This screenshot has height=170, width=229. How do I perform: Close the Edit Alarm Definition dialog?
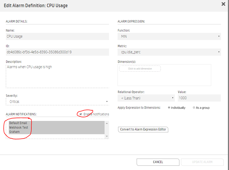point(223,4)
